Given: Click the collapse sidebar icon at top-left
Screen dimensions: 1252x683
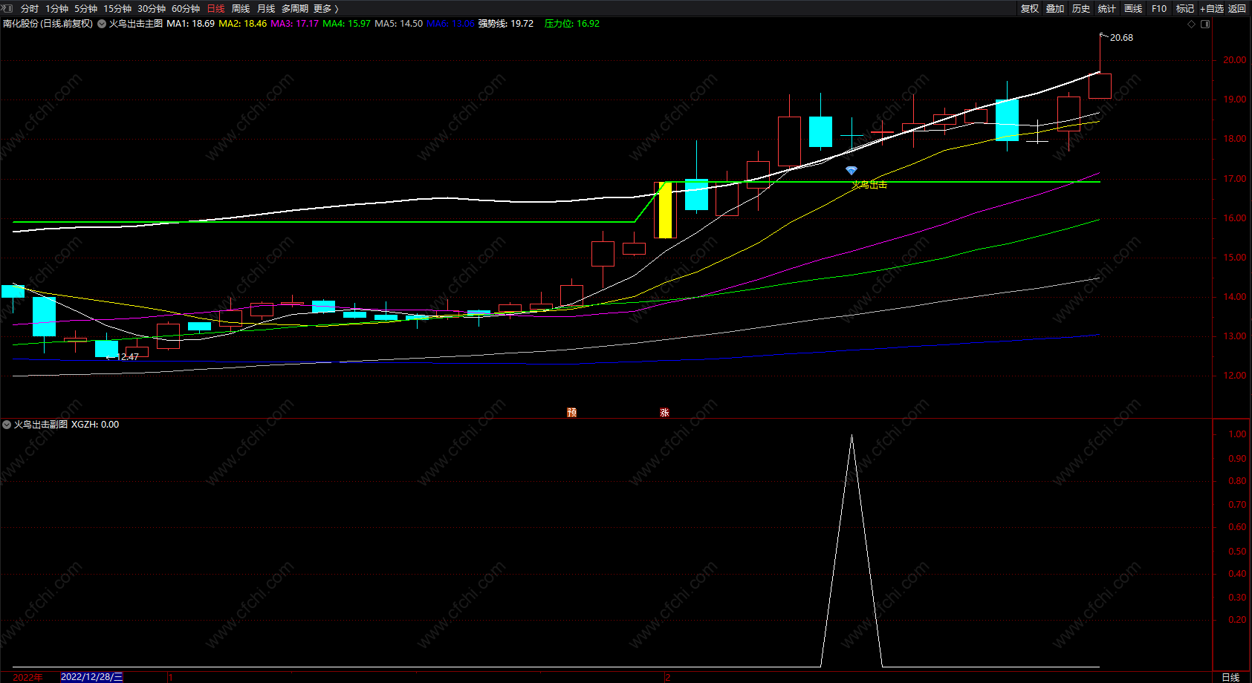Looking at the screenshot, I should (x=7, y=8).
